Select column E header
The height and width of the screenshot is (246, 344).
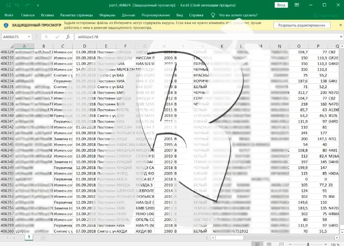[106, 46]
